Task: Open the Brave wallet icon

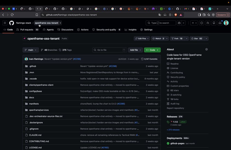Action: tap(204, 15)
